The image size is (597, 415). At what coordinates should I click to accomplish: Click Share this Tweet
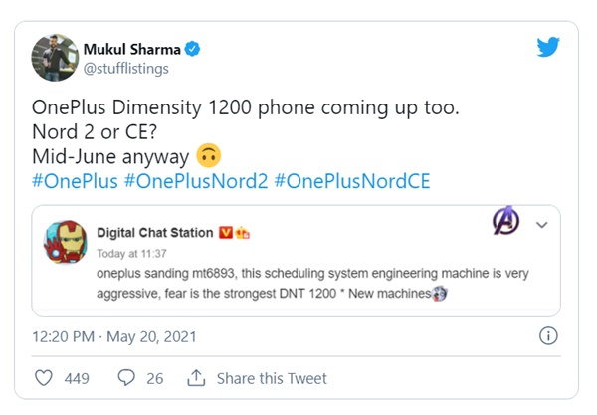pos(272,378)
